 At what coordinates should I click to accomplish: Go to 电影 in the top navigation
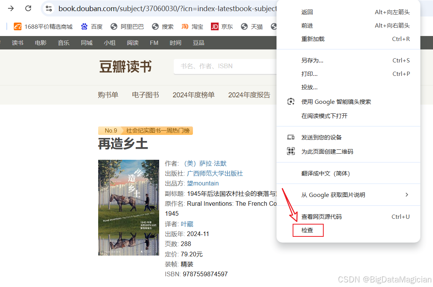(x=41, y=43)
